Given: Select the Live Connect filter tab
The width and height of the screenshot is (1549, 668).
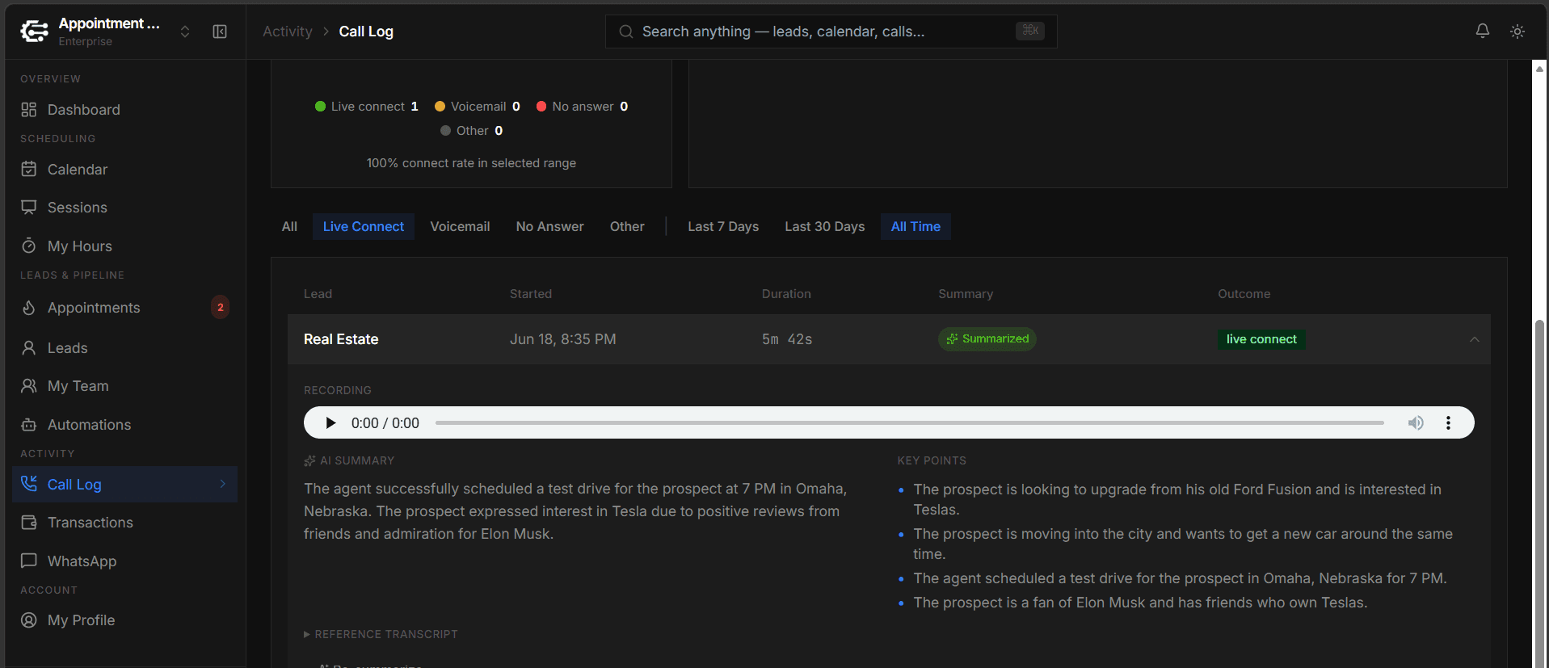Looking at the screenshot, I should tap(364, 227).
